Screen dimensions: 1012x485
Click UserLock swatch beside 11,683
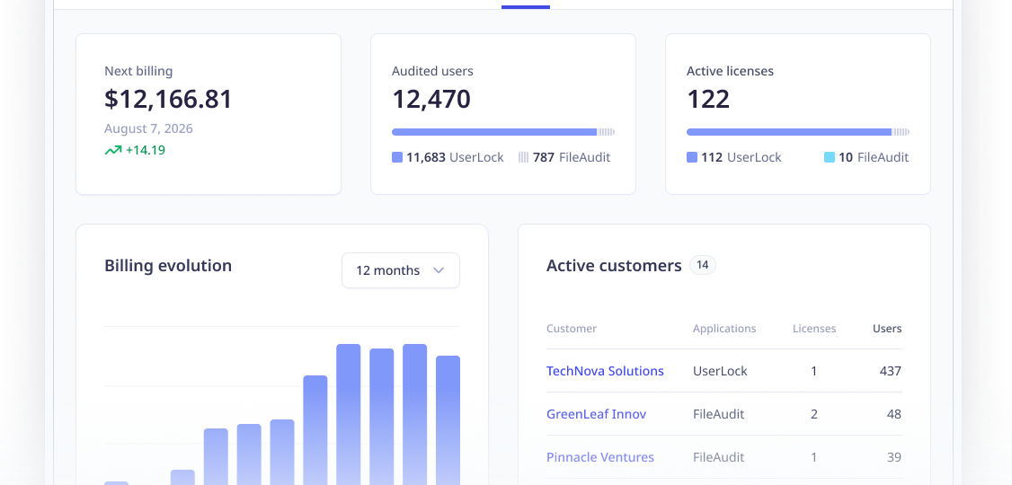[397, 157]
